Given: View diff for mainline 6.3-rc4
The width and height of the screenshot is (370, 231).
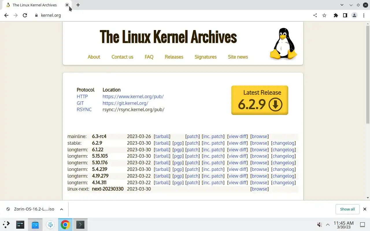Looking at the screenshot, I should click(x=238, y=136).
